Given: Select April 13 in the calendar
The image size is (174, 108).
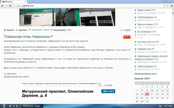Looking at the screenshot, I should (x=167, y=90).
